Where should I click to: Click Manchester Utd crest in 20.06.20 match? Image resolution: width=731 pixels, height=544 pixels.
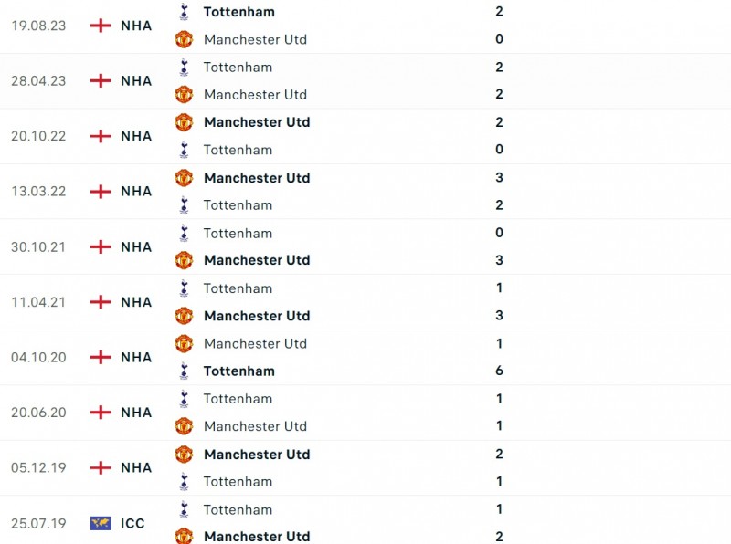pos(184,426)
